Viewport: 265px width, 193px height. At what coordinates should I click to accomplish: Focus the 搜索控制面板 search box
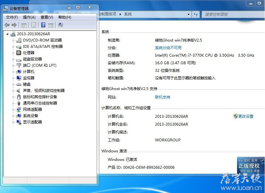[x=233, y=14]
